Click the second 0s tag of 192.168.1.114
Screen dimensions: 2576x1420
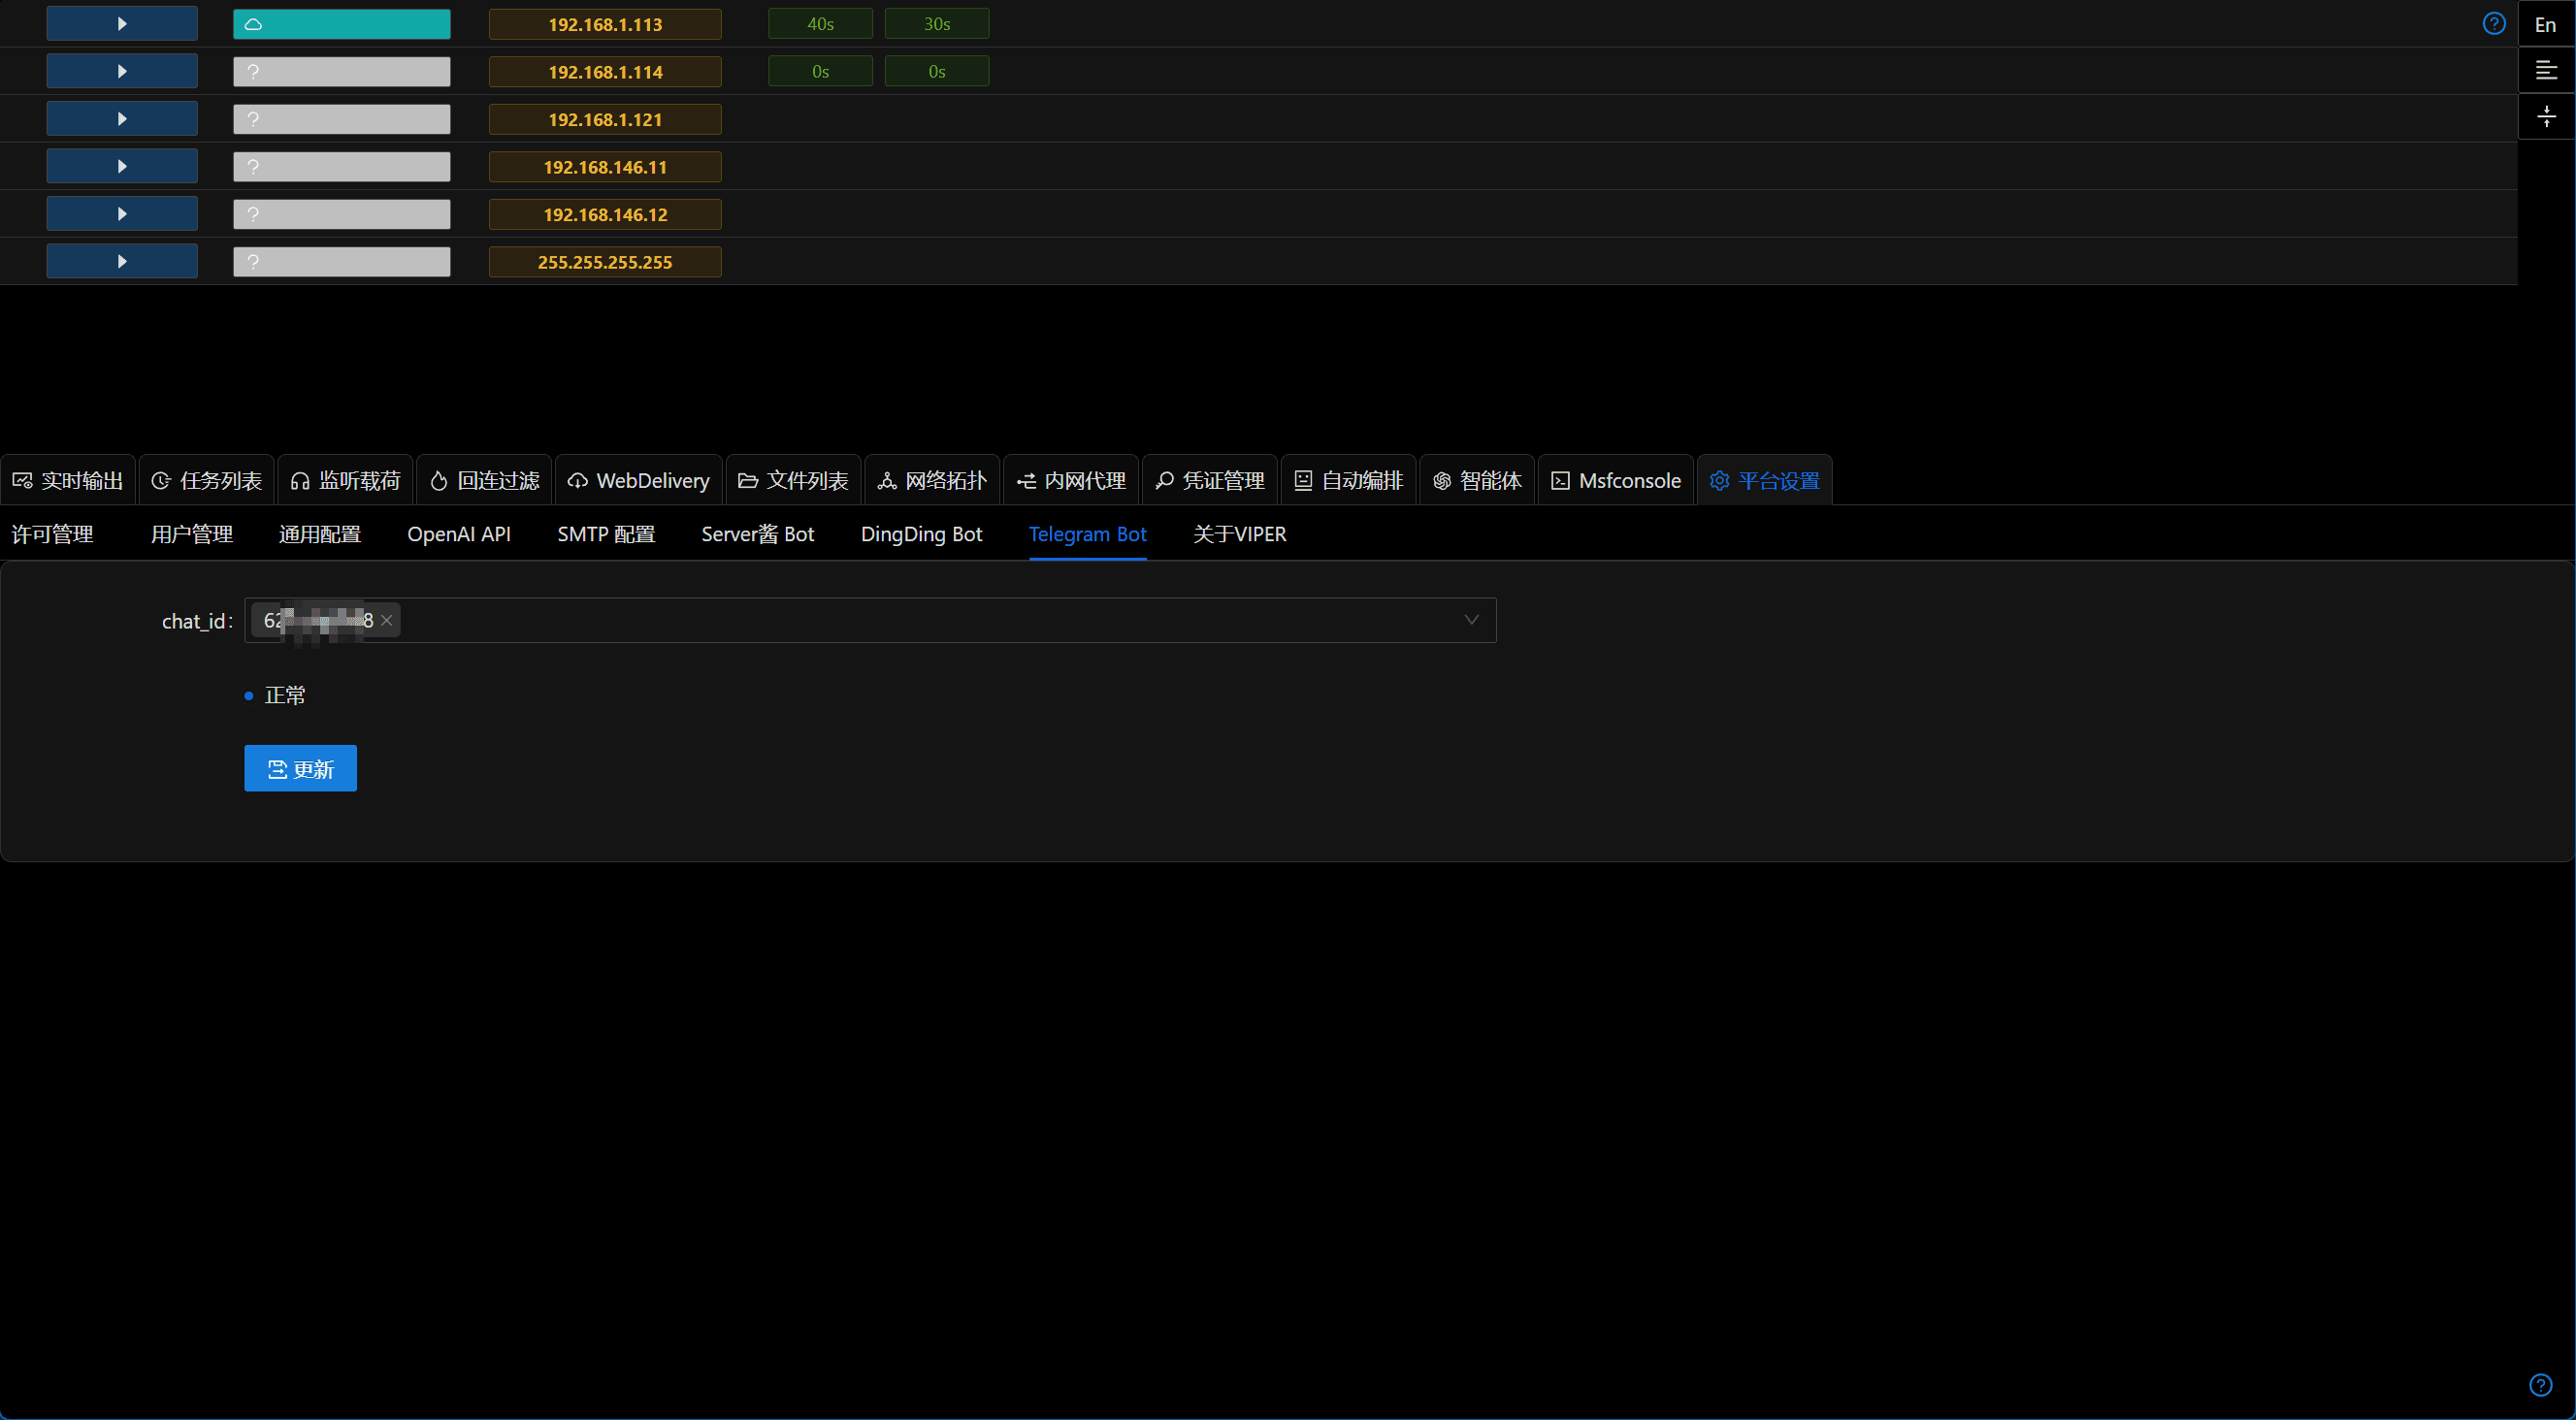pyautogui.click(x=937, y=71)
